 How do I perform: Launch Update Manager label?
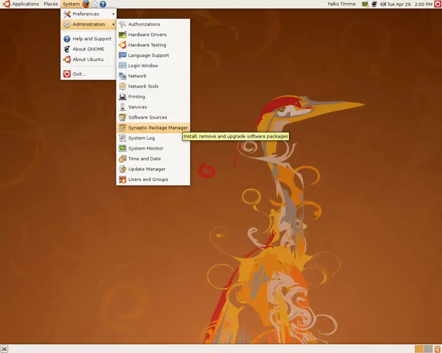pyautogui.click(x=147, y=169)
